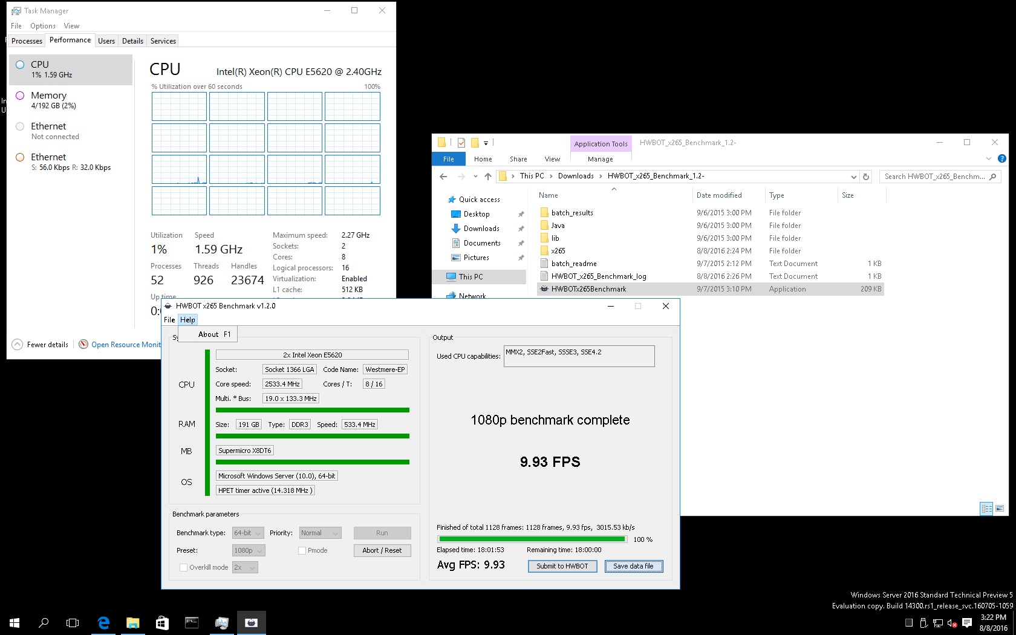Click Fewer details link
The width and height of the screenshot is (1016, 635).
click(x=48, y=345)
